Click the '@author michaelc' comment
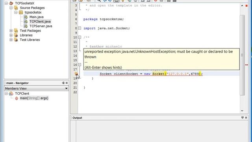The height and width of the screenshot is (142, 252). click(x=106, y=47)
